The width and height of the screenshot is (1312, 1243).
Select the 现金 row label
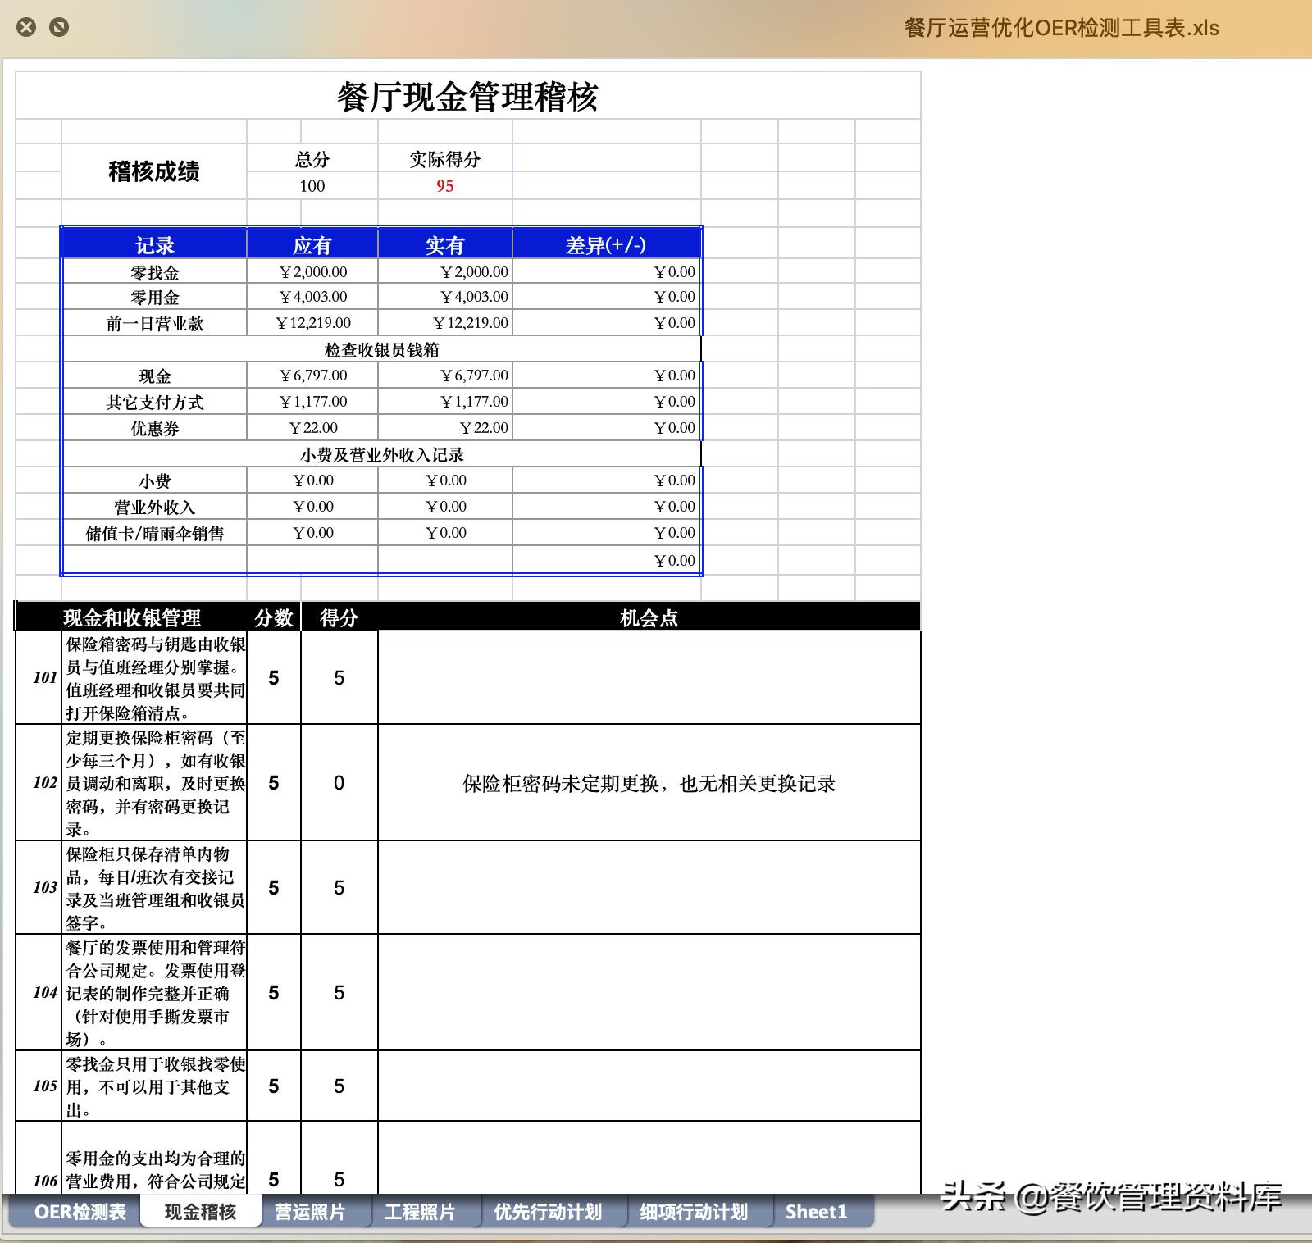(155, 376)
